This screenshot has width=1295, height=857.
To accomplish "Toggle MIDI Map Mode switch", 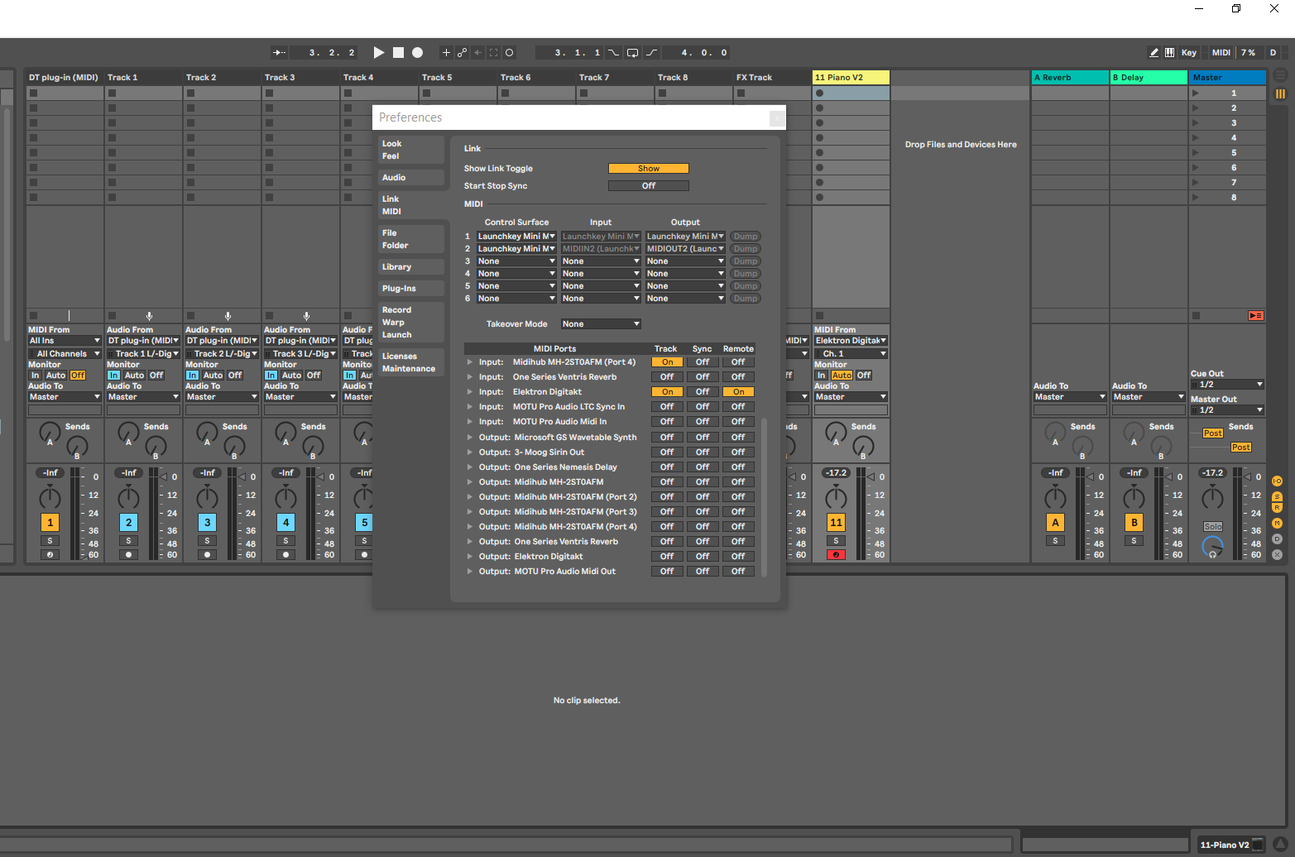I will [1221, 52].
